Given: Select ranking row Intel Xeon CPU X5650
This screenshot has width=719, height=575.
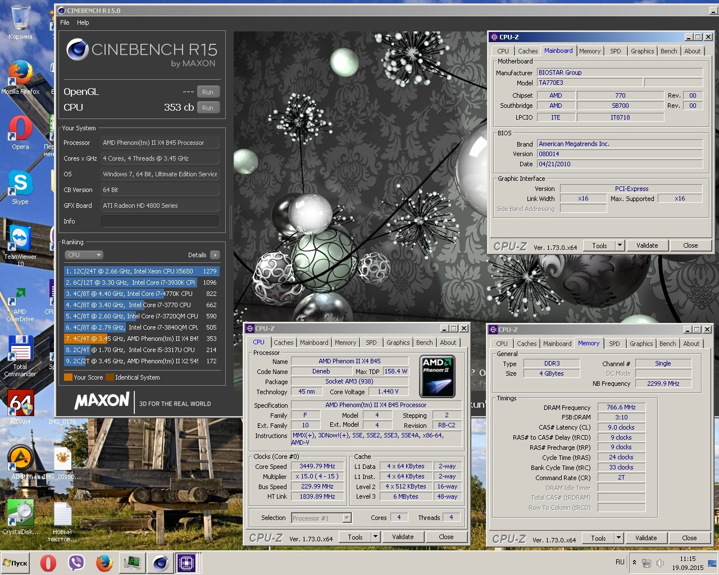Looking at the screenshot, I should 142,271.
